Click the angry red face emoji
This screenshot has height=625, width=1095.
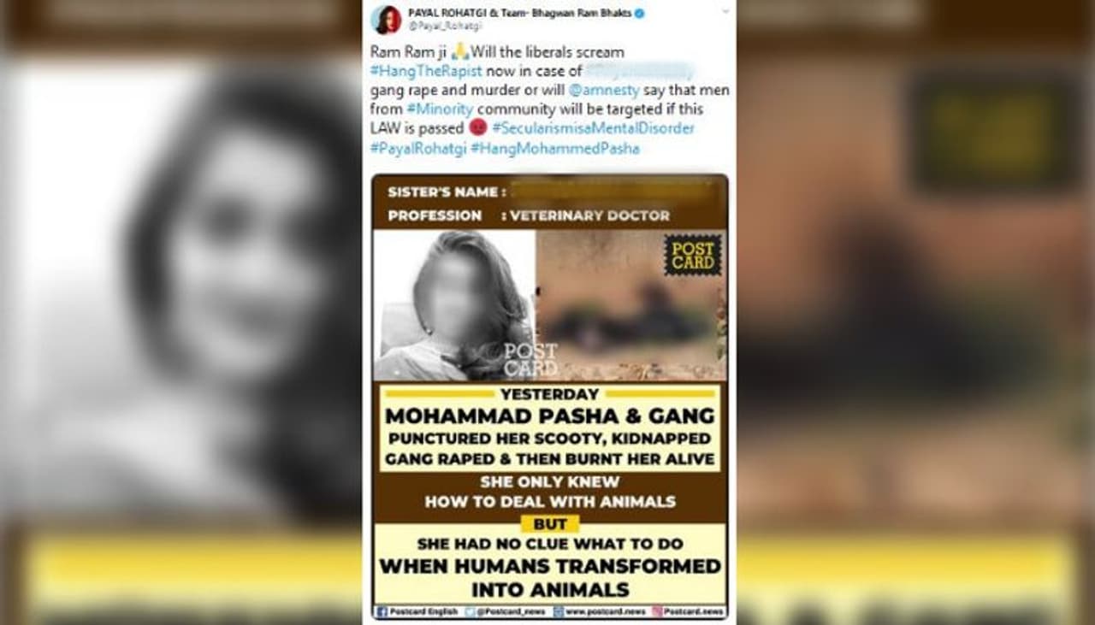[x=478, y=128]
